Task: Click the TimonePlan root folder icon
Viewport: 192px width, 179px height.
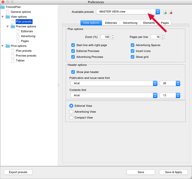Action: pyautogui.click(x=3, y=7)
